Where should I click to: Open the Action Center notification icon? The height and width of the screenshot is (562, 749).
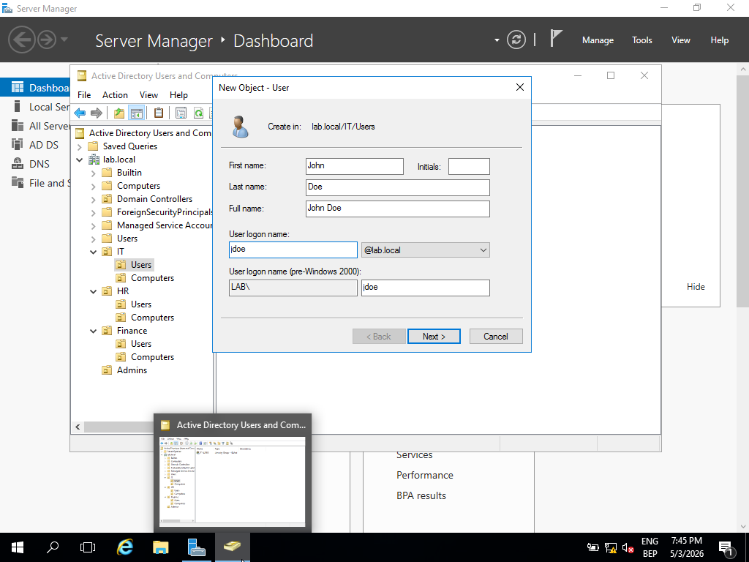726,547
